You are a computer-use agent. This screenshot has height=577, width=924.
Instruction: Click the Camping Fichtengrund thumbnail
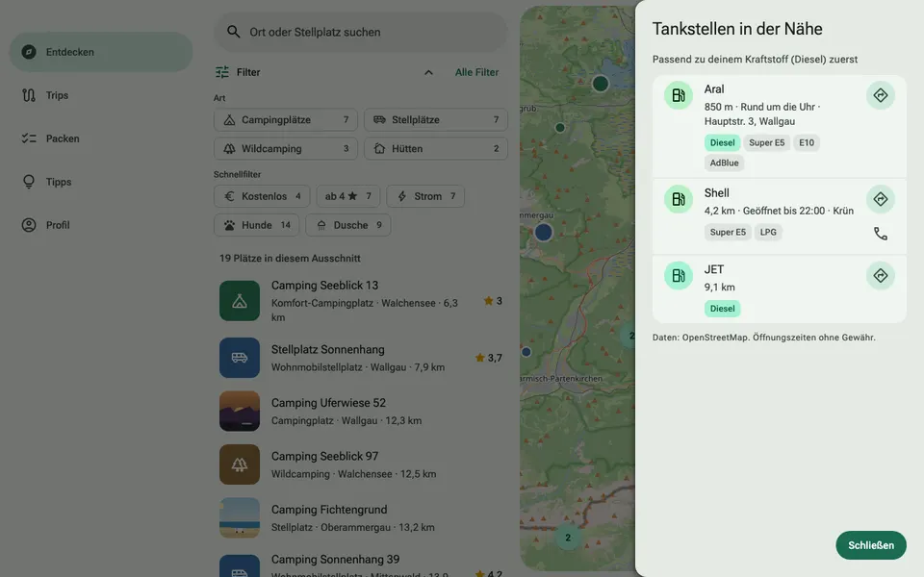pyautogui.click(x=240, y=518)
